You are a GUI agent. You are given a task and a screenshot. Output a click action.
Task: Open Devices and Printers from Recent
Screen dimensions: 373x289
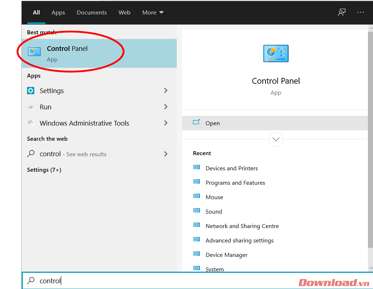pos(232,168)
